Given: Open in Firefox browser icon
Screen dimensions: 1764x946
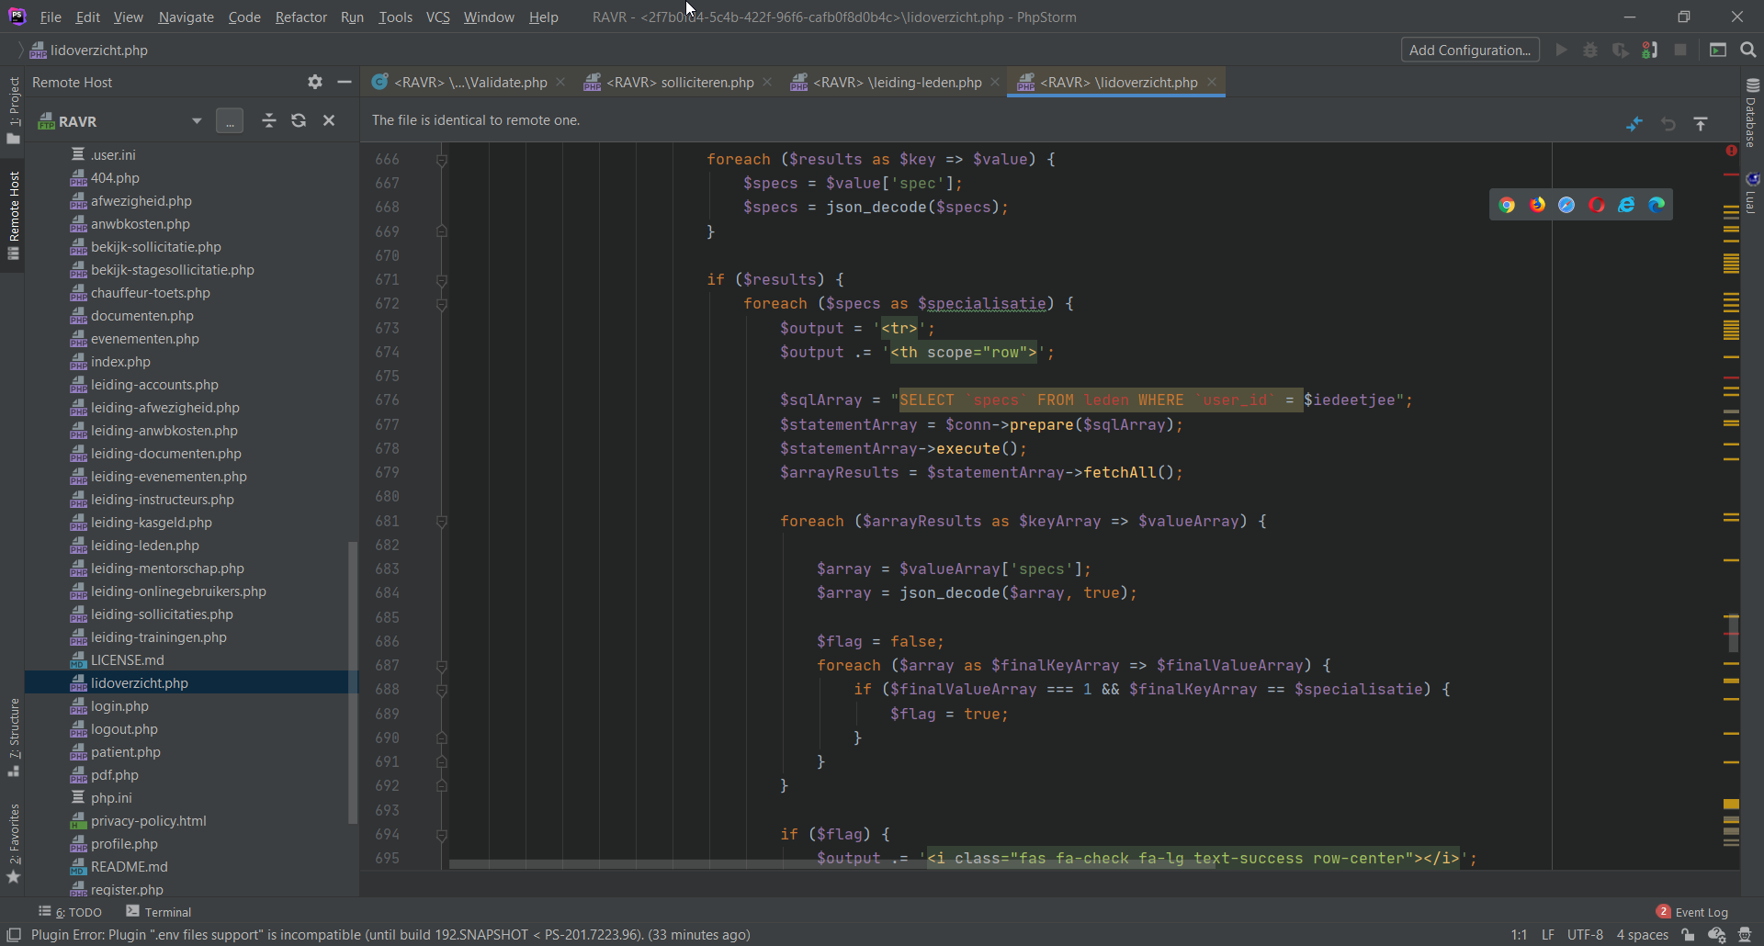Looking at the screenshot, I should pyautogui.click(x=1537, y=205).
